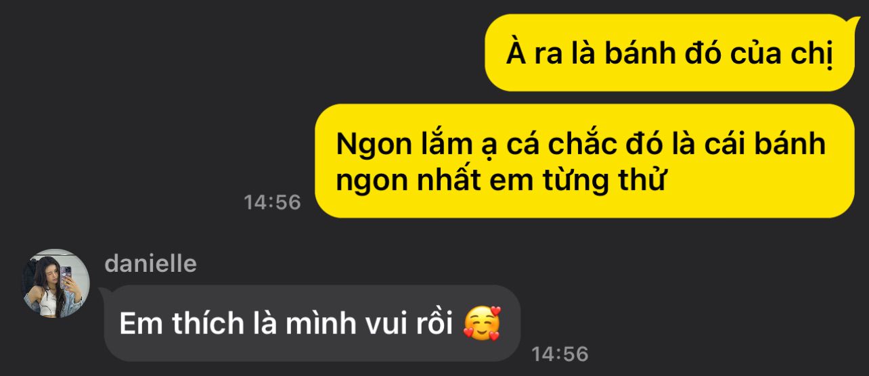Tap the yellow bubble starting "Ngon lắm ạ"
The width and height of the screenshot is (869, 376).
pos(585,160)
